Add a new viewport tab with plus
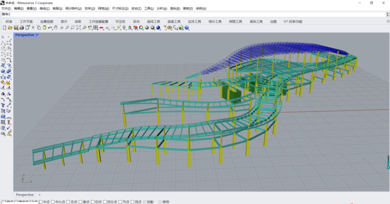 [x=40, y=195]
